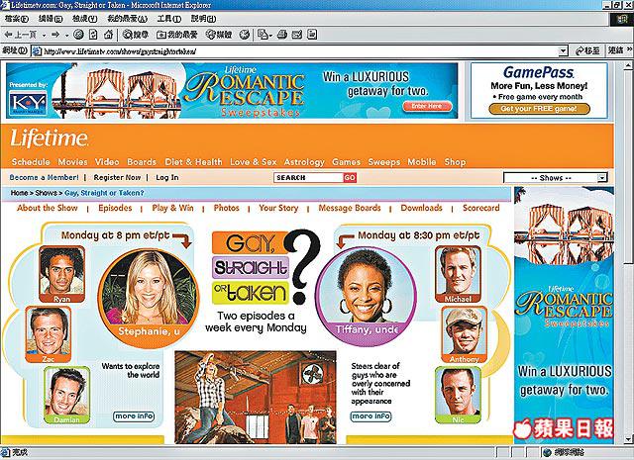Open the Photos tab
This screenshot has height=460, width=634.
pyautogui.click(x=227, y=208)
